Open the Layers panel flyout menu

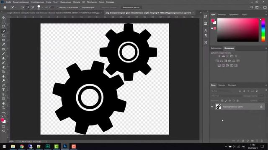click(x=266, y=85)
